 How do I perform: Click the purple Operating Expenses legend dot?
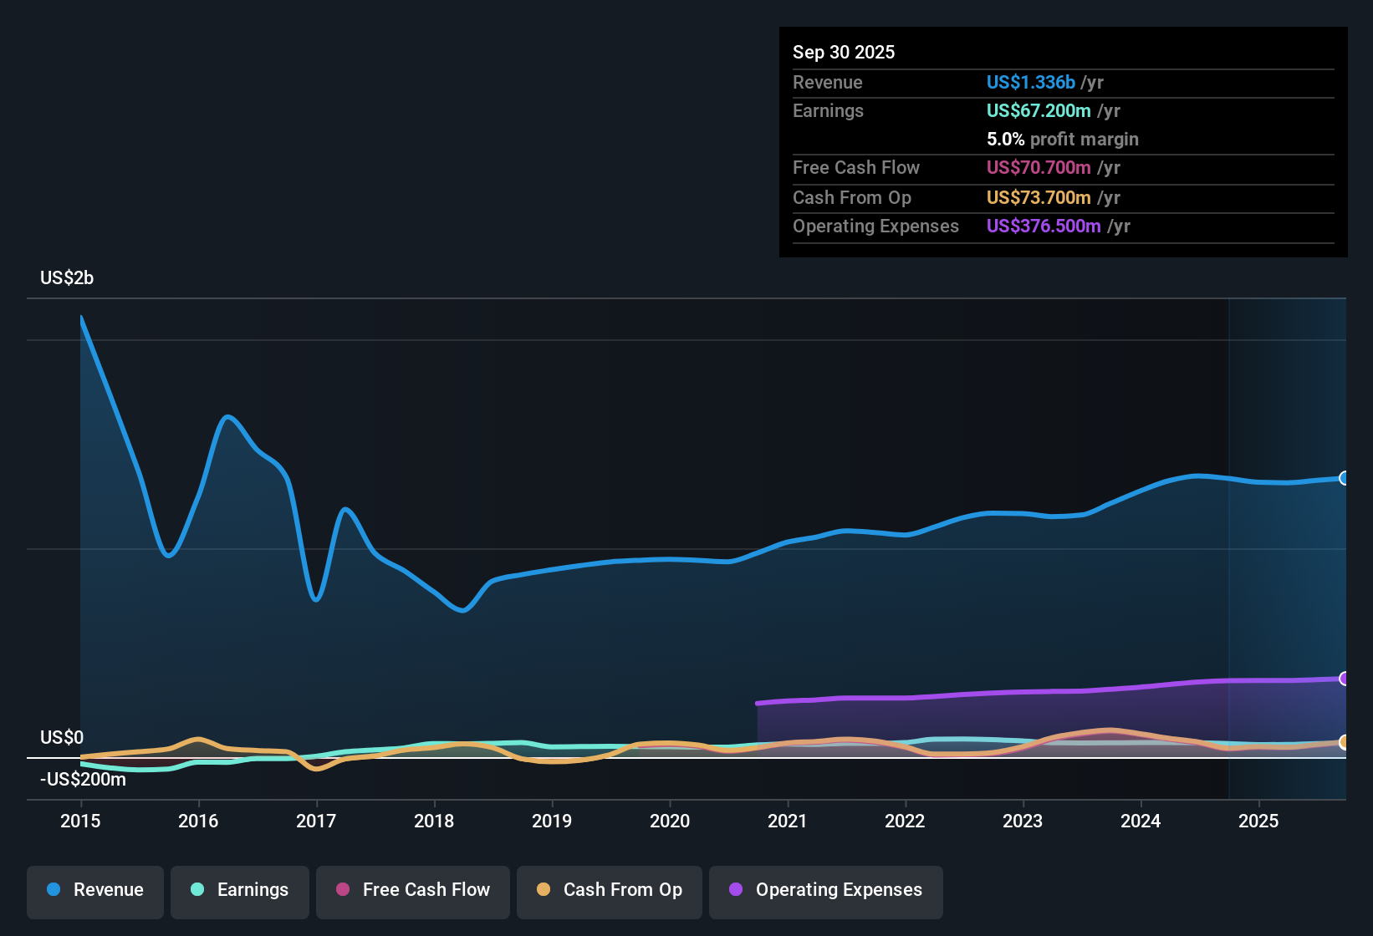(x=735, y=890)
